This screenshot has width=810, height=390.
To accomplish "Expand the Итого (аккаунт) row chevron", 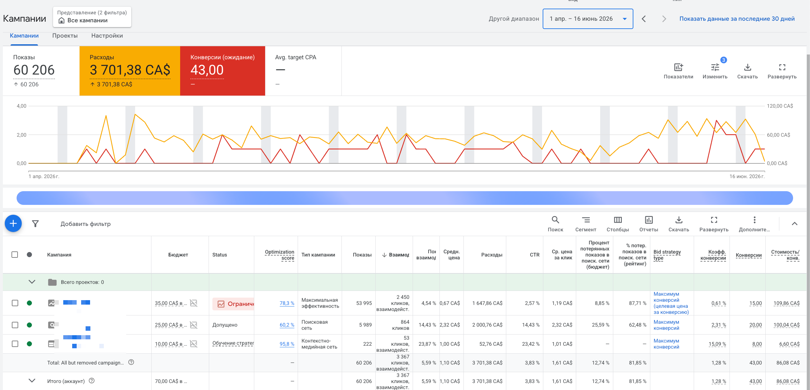I will click(32, 381).
